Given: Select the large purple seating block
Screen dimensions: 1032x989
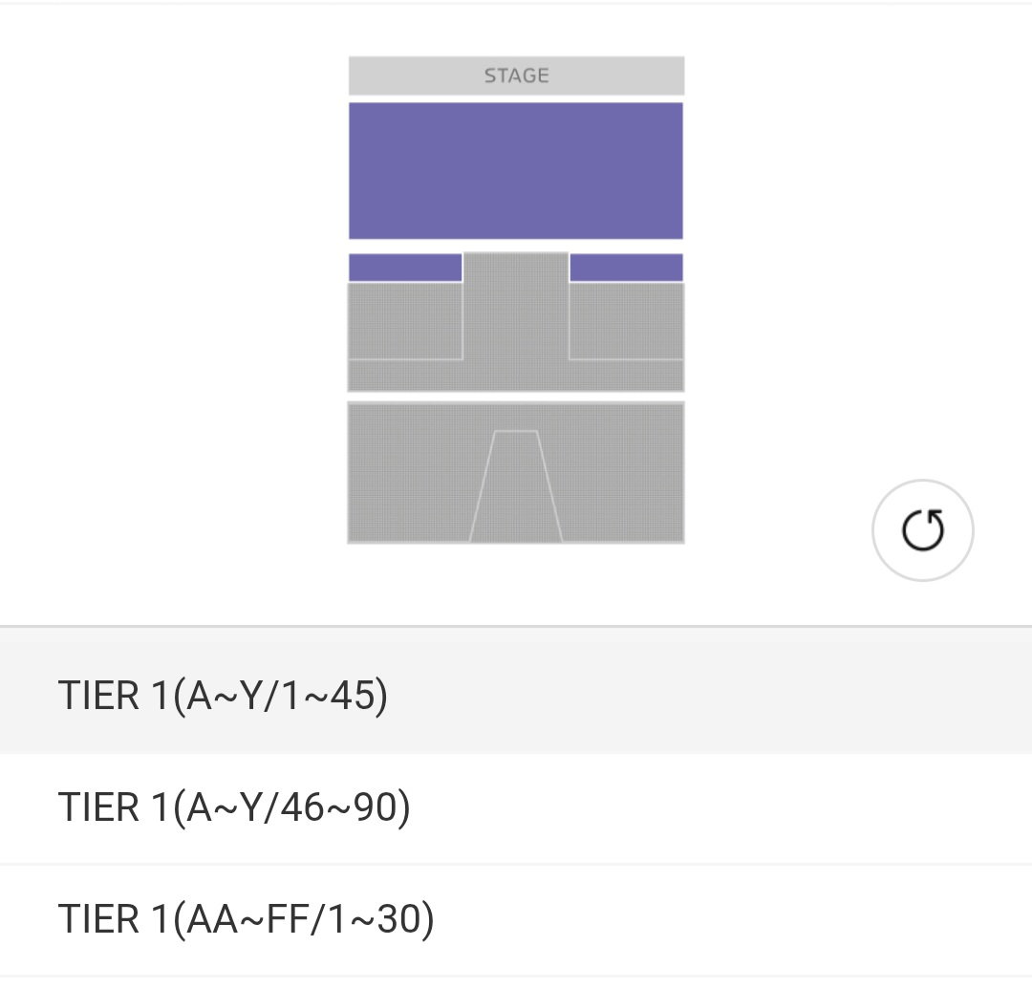Looking at the screenshot, I should point(515,171).
